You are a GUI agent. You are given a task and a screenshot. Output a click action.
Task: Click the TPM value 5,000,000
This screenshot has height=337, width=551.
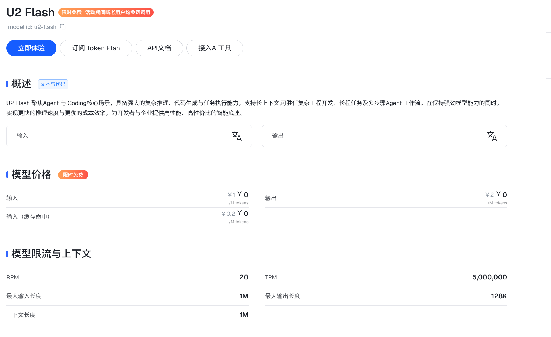(489, 277)
